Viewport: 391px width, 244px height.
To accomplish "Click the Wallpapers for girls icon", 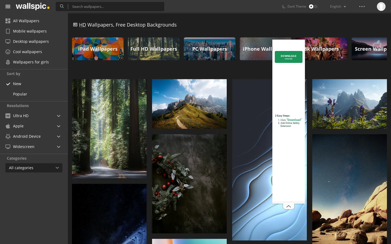I will pos(8,62).
